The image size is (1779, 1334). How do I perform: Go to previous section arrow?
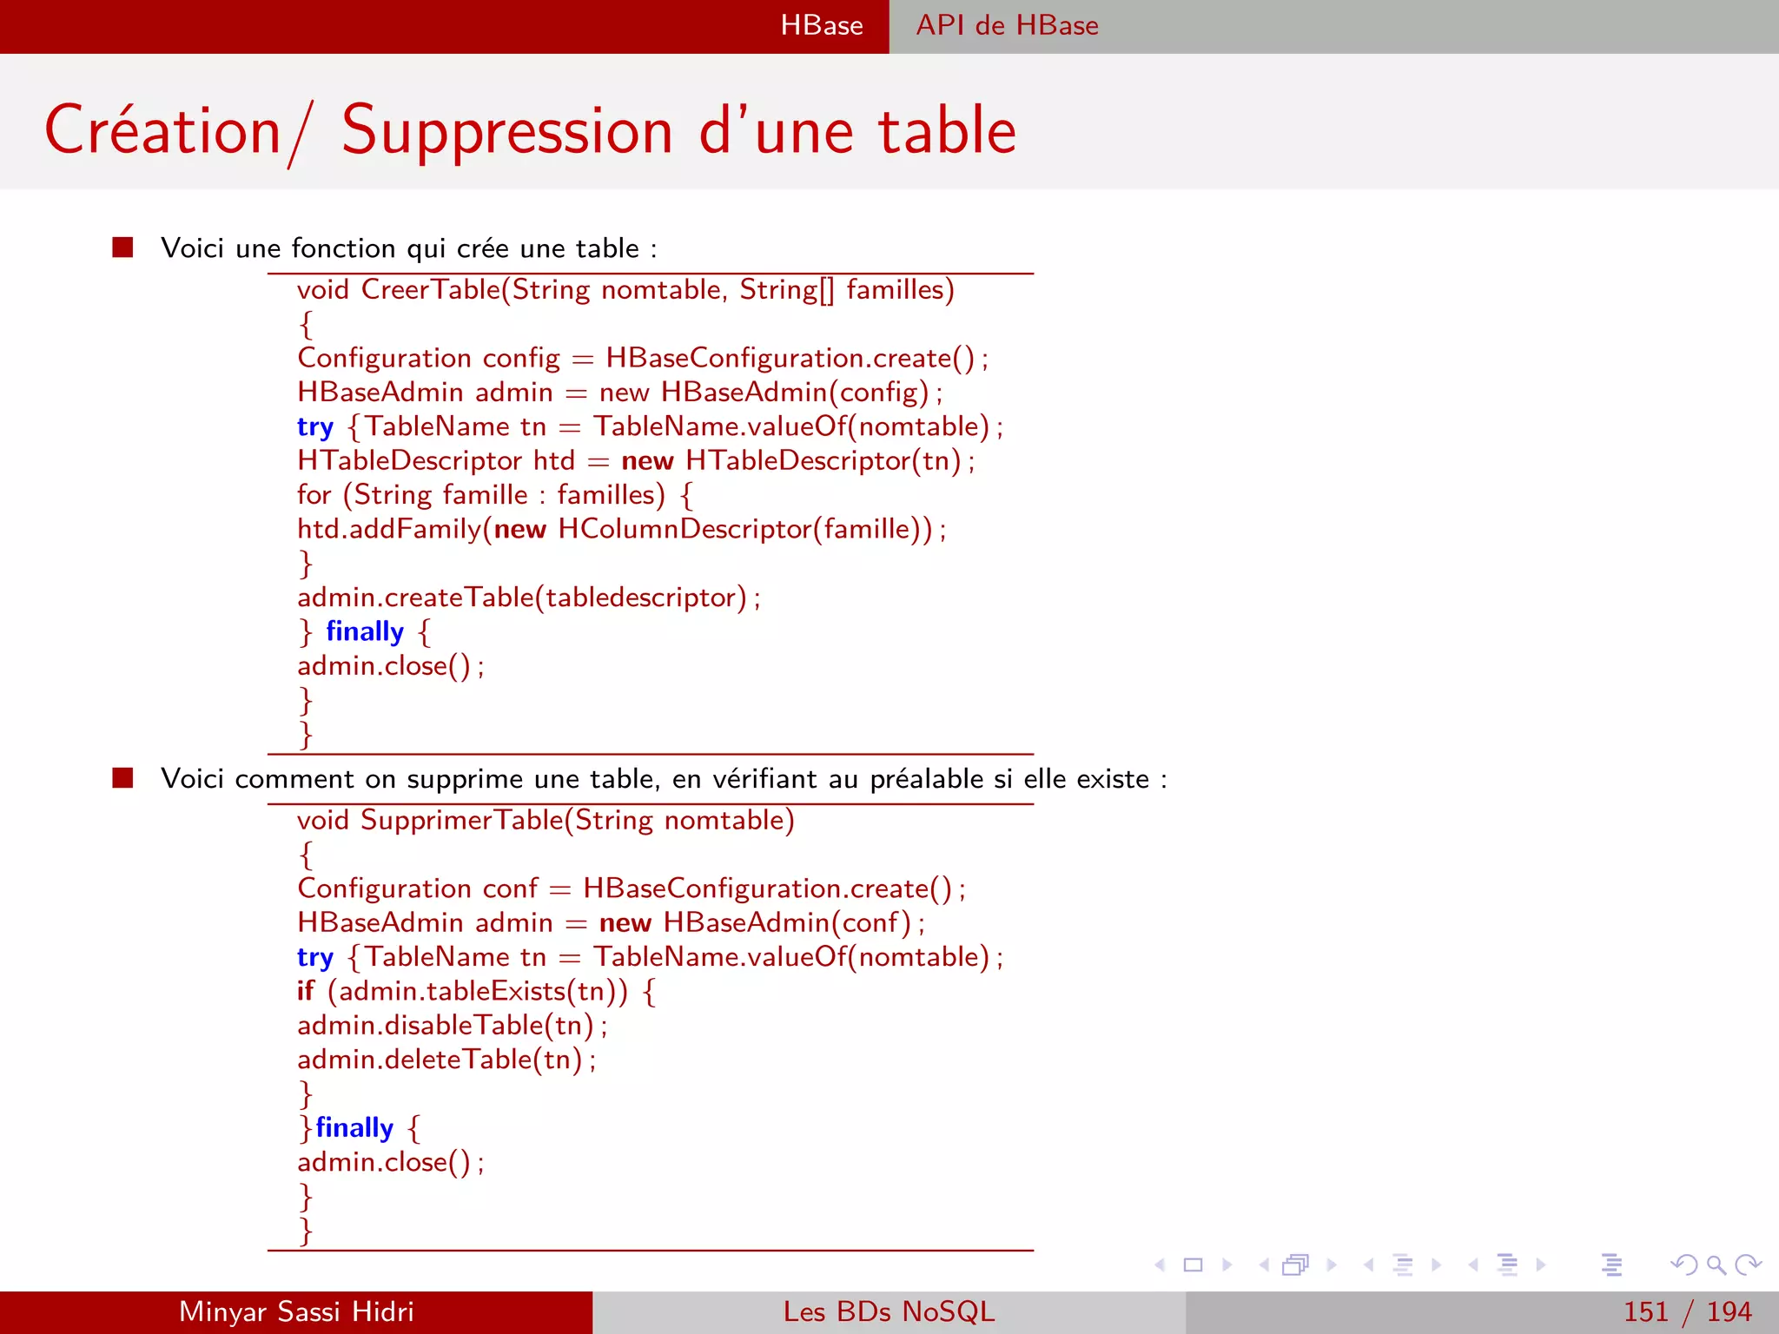(x=1473, y=1265)
